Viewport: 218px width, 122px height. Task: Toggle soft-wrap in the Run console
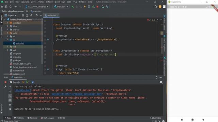click(x=10, y=96)
